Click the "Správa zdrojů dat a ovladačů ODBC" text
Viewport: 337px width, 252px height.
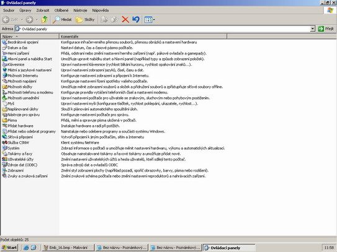[x=89, y=165]
